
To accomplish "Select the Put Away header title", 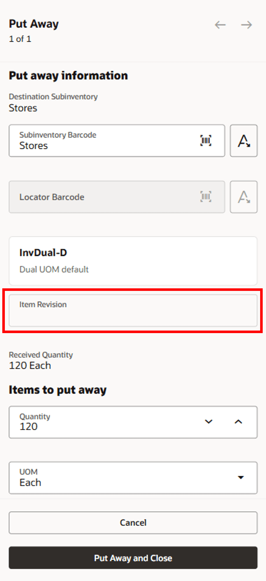I will [x=34, y=24].
